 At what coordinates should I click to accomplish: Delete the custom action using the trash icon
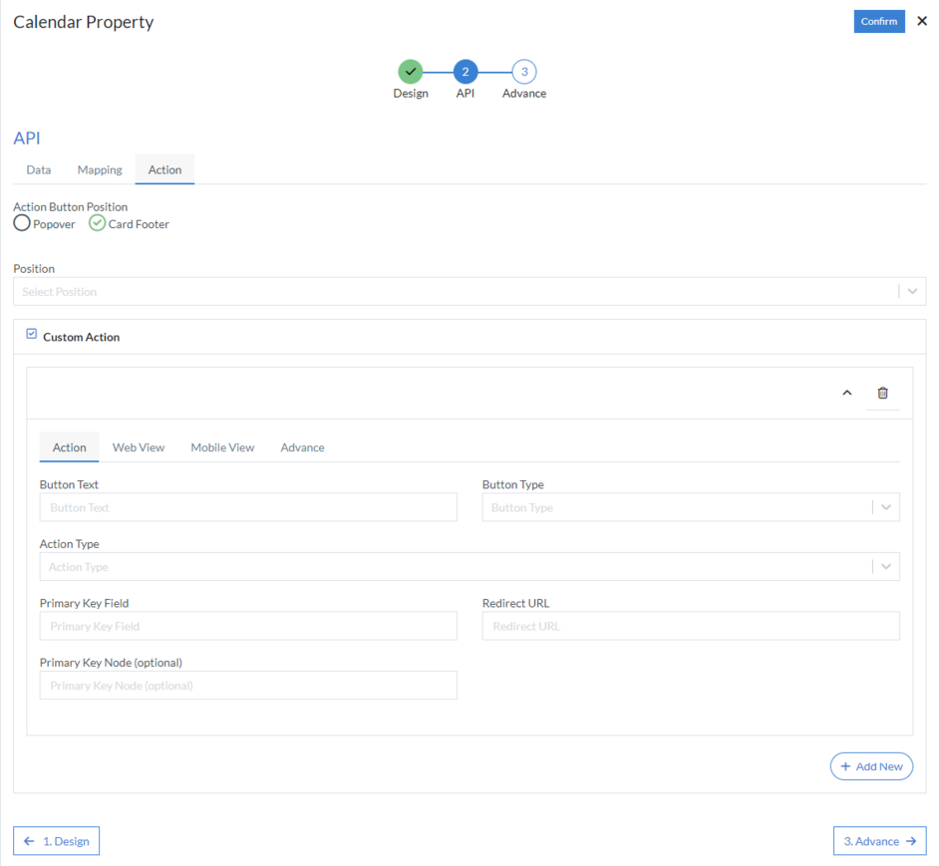click(882, 393)
